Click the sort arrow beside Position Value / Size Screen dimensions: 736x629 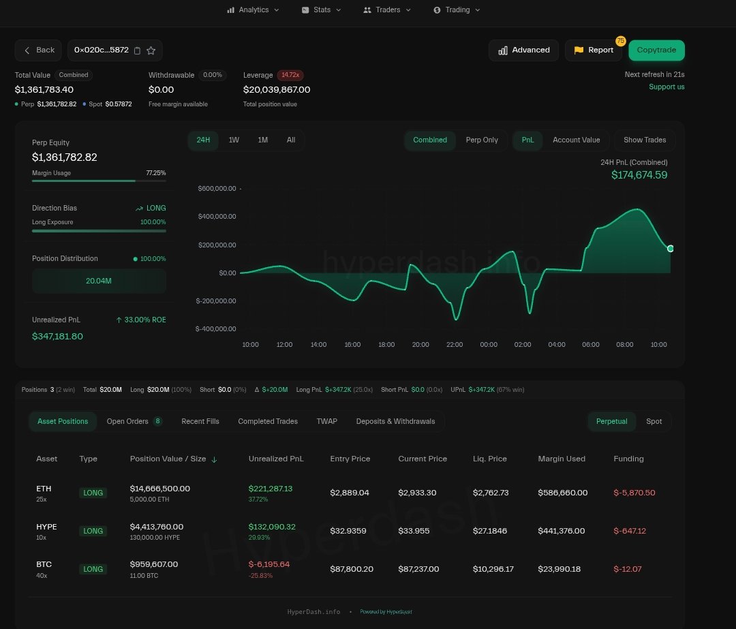[215, 459]
